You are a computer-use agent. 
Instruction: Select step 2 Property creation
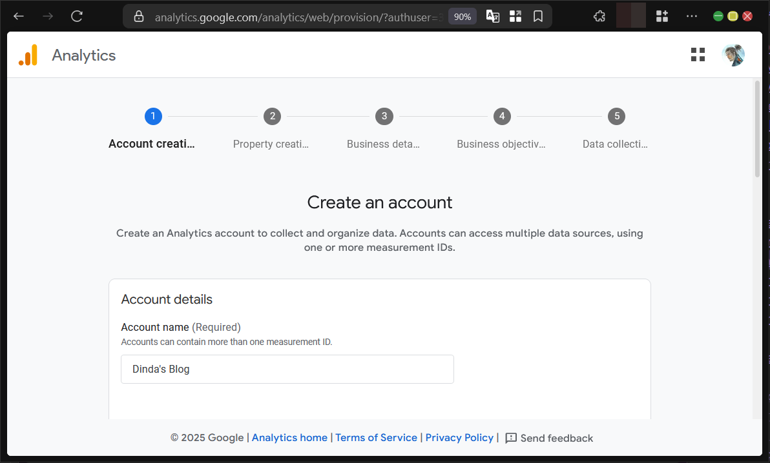(x=272, y=117)
